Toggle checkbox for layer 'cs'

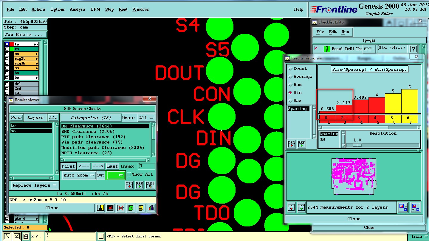tap(7, 54)
